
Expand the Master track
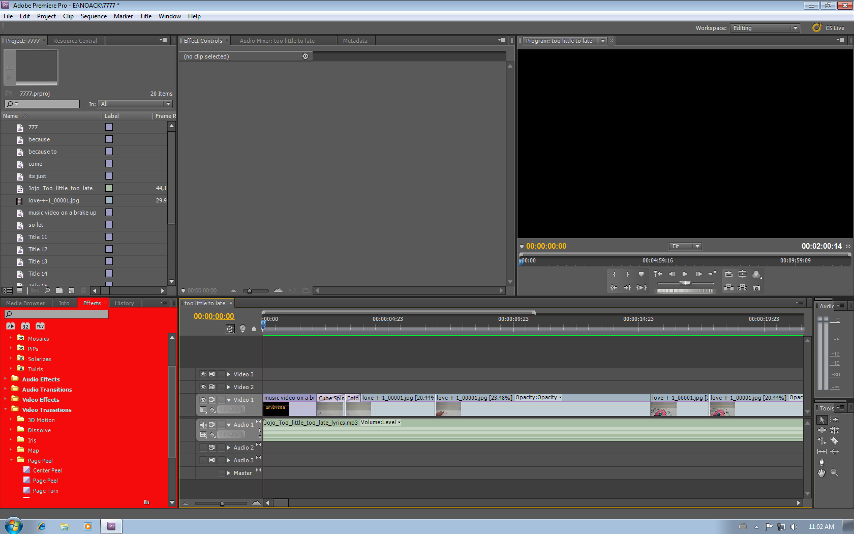click(229, 473)
